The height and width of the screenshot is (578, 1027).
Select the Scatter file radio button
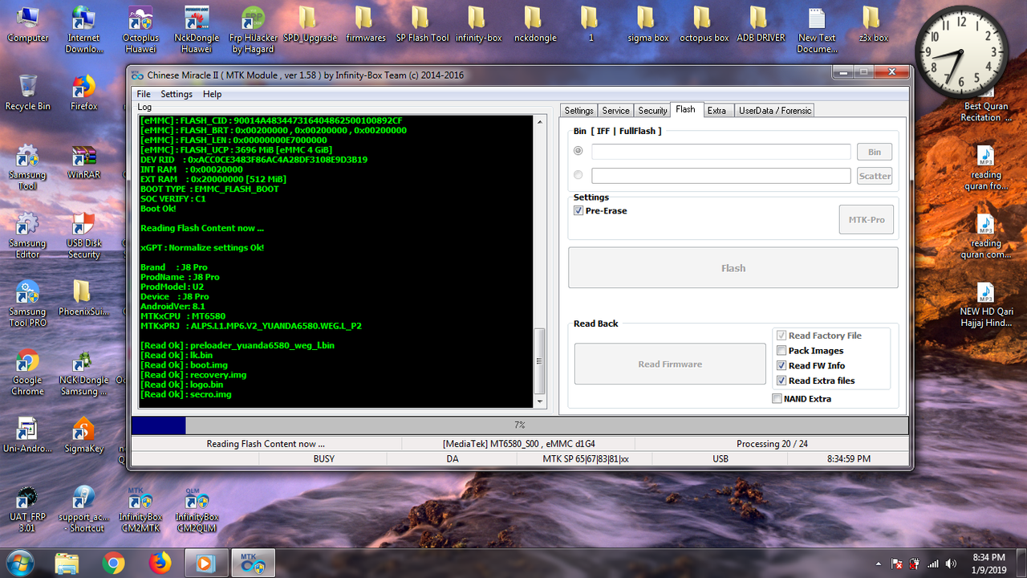578,175
